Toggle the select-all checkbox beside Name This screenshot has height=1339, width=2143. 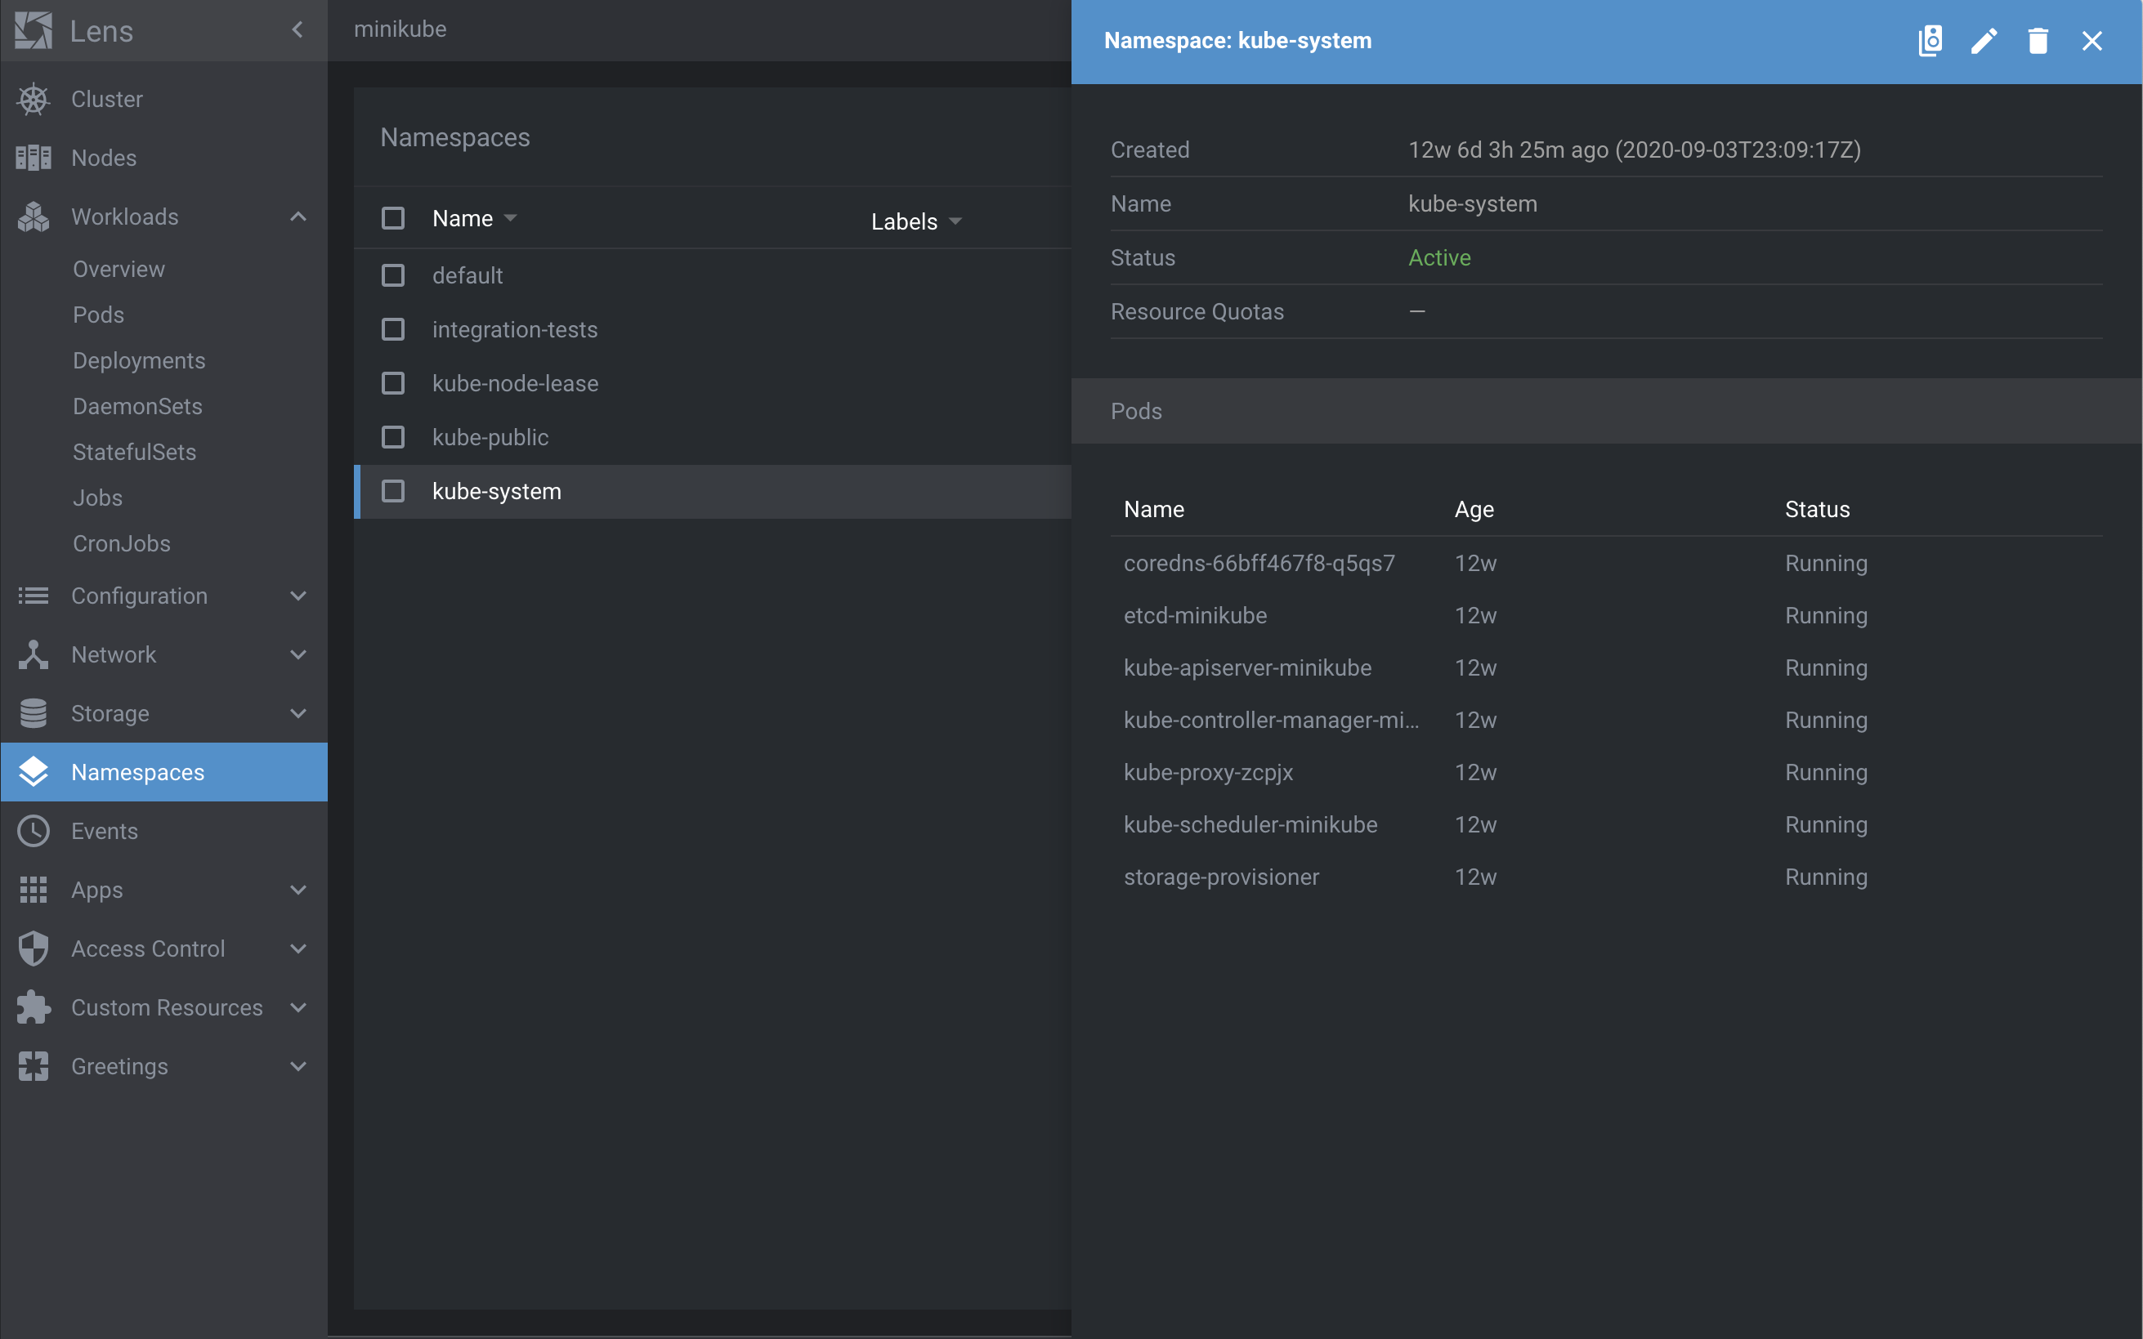pyautogui.click(x=392, y=218)
